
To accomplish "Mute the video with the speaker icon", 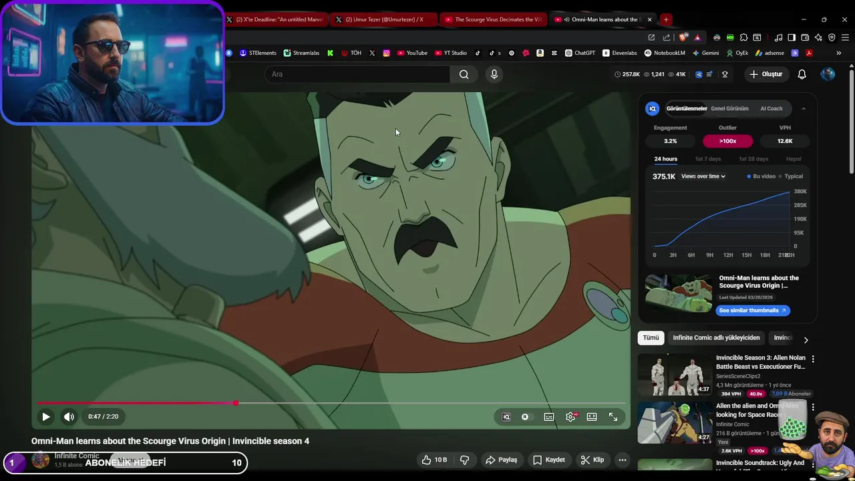I will (x=69, y=417).
